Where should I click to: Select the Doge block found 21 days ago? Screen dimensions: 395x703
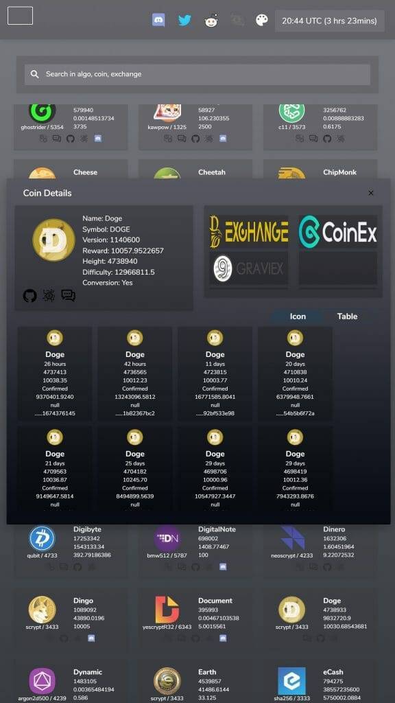[x=55, y=468]
